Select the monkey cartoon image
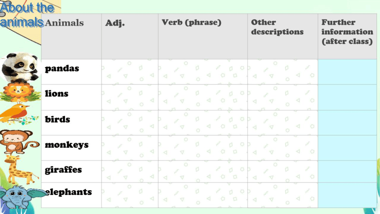 (19, 141)
